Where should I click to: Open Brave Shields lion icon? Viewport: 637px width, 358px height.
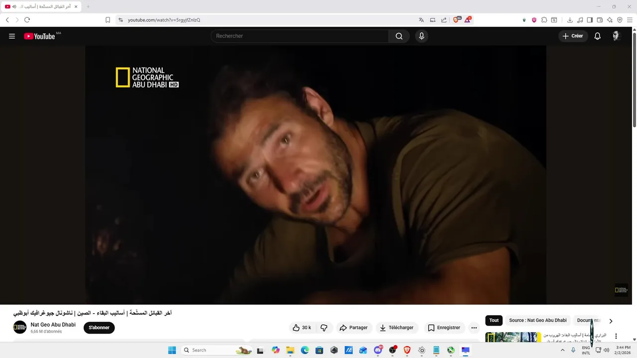pos(456,20)
